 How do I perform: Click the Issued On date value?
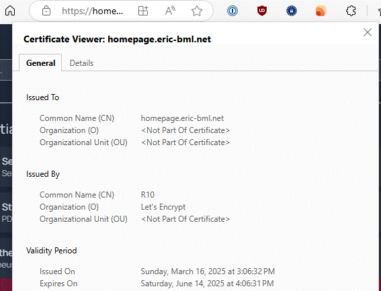[208, 272]
